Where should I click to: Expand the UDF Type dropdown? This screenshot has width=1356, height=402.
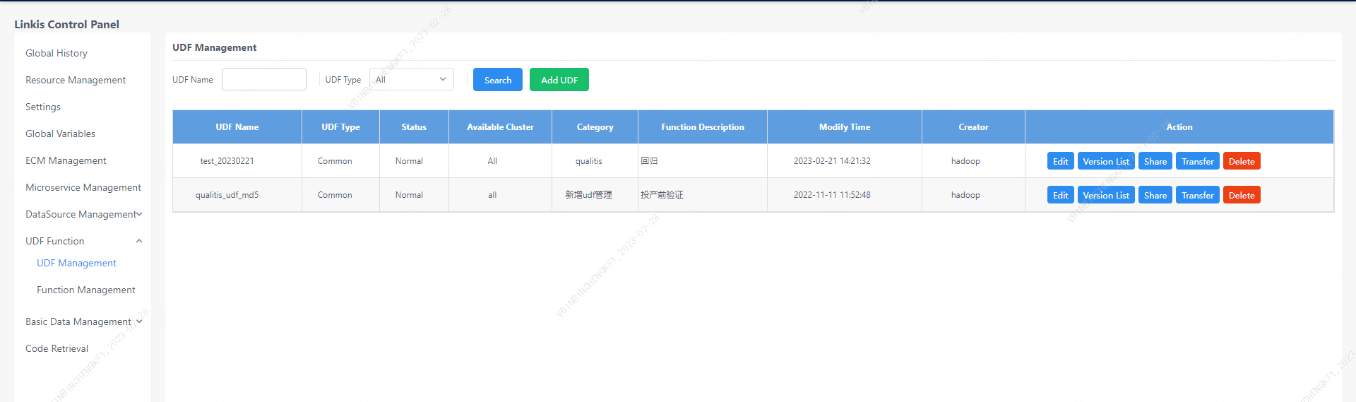pos(411,80)
